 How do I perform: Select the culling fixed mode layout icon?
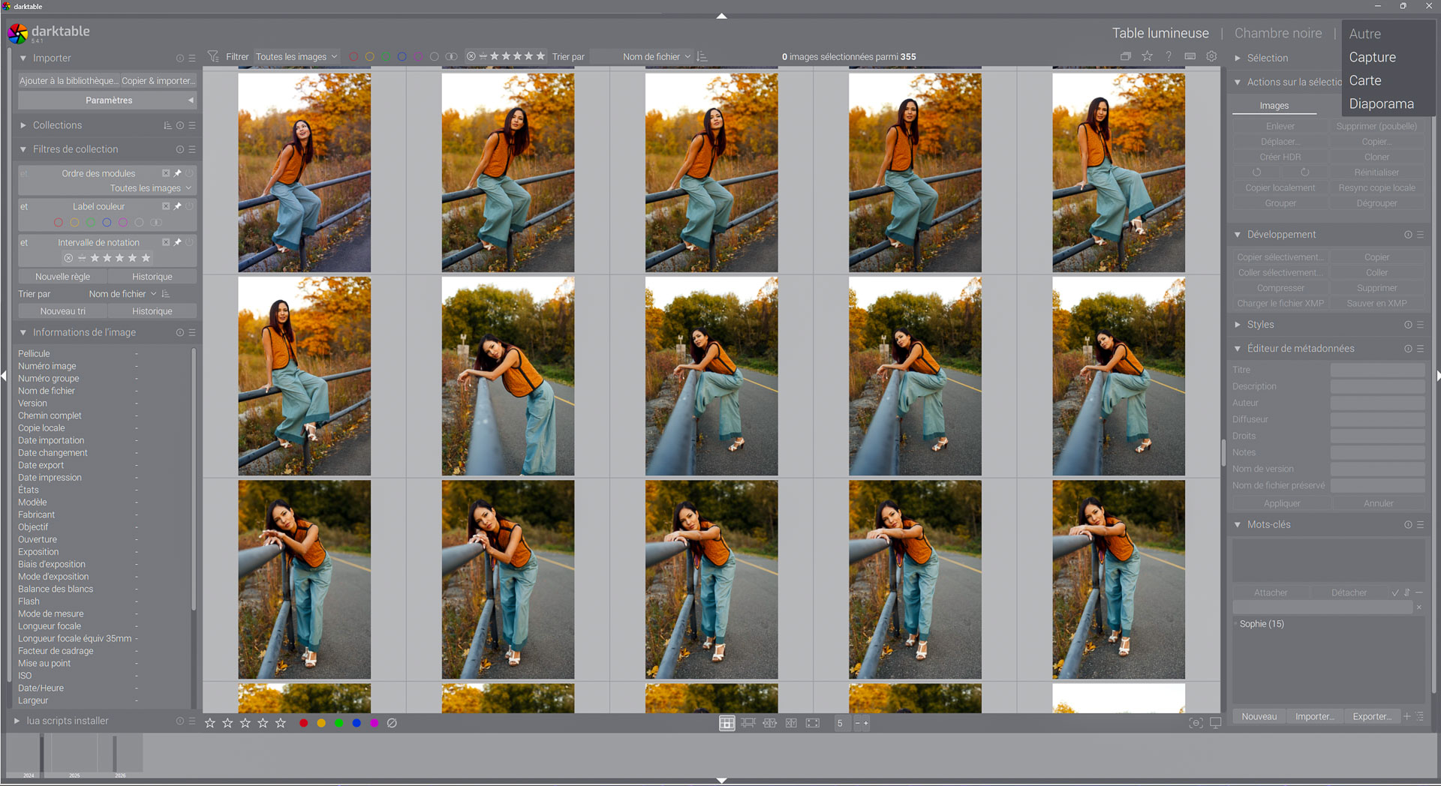[x=770, y=723]
